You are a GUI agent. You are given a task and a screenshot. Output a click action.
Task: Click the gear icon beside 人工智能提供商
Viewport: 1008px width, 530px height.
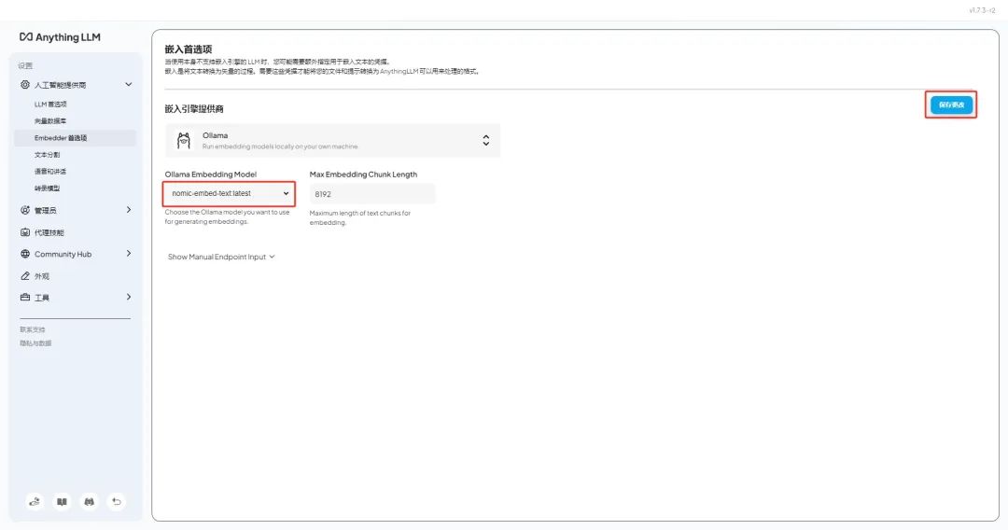tap(25, 85)
